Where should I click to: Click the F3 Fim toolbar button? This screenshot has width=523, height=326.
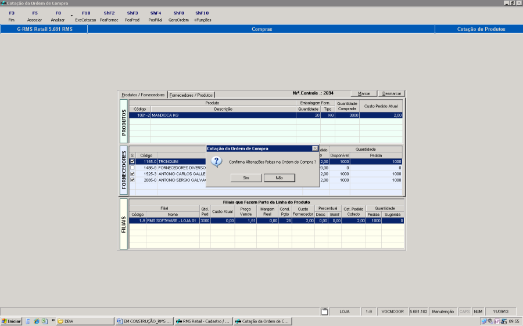(x=12, y=16)
